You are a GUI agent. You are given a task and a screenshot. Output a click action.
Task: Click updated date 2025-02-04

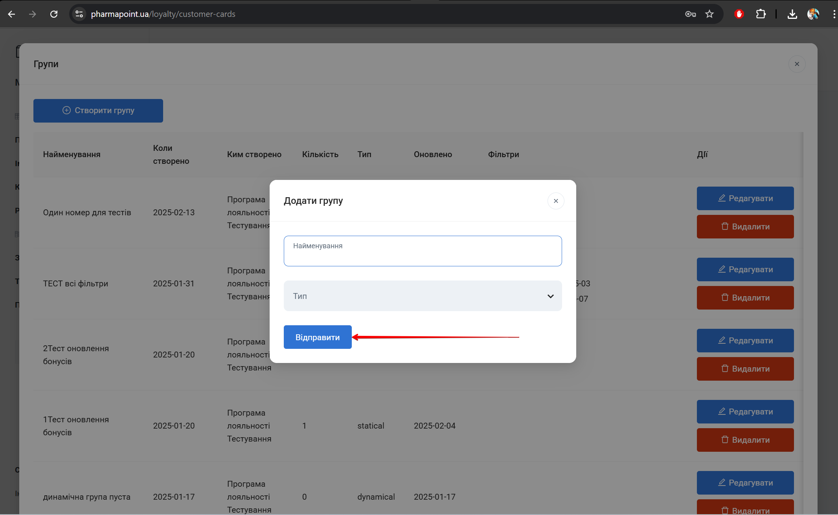coord(434,426)
